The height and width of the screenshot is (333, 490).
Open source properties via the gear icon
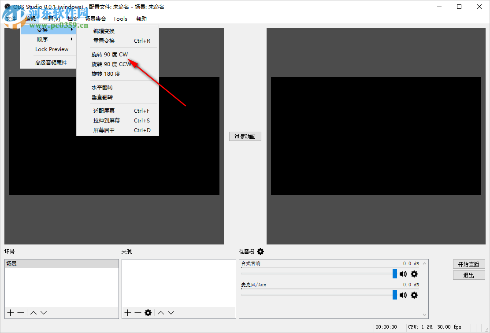[x=148, y=313]
